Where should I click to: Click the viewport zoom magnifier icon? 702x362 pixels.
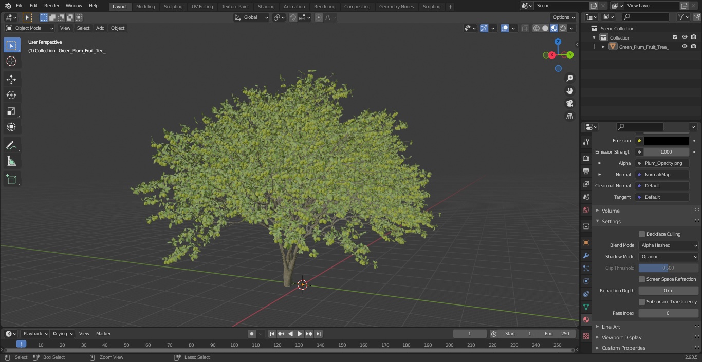click(569, 78)
